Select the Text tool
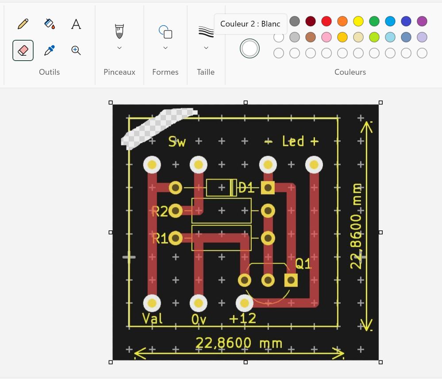The width and height of the screenshot is (442, 379). 76,24
